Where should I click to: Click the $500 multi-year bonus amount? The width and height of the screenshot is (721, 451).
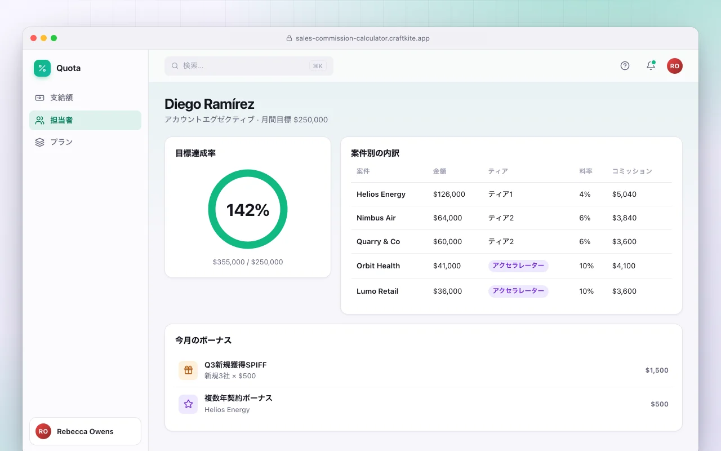point(660,404)
